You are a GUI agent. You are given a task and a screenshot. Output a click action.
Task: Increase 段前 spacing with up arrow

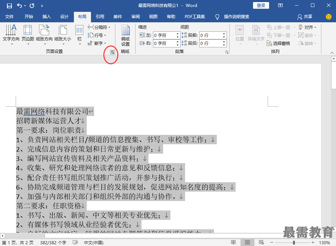tap(224, 34)
